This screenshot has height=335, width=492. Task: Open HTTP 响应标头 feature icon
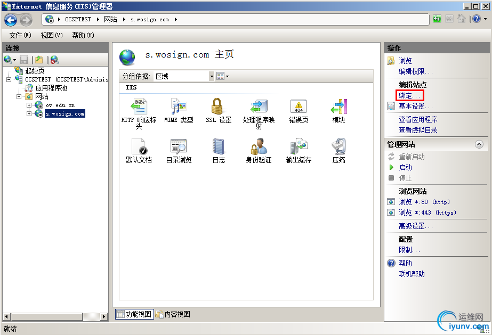pos(139,106)
